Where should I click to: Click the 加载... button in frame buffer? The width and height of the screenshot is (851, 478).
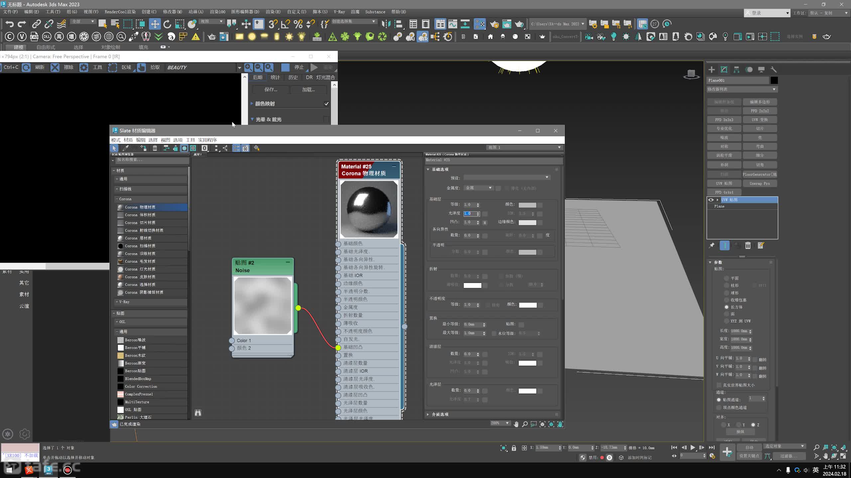(x=308, y=90)
